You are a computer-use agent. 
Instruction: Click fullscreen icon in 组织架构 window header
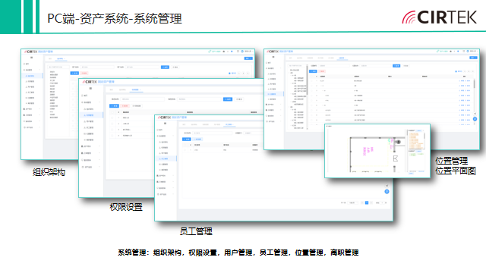tap(238, 52)
